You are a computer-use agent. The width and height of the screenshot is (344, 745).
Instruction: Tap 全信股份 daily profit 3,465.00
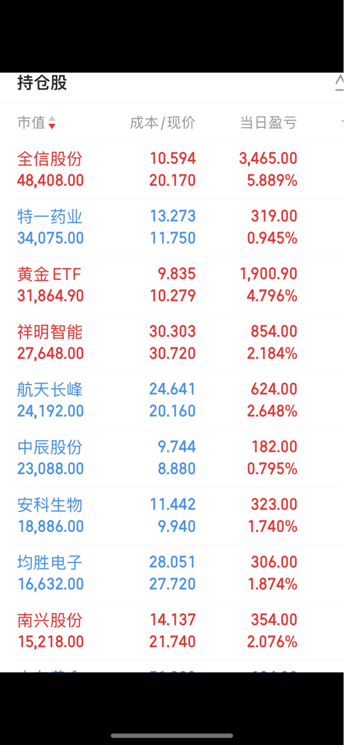[x=268, y=158]
